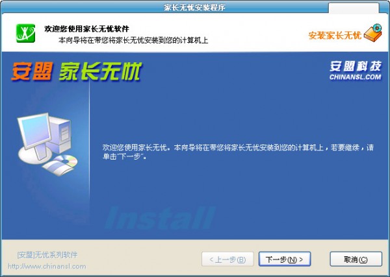
Task: Click the orange 安盟 part of the banner
Action: click(x=32, y=71)
